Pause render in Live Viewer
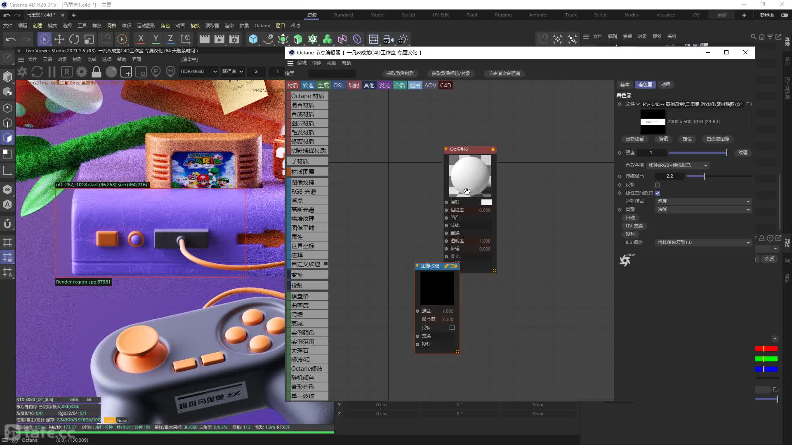 click(x=52, y=72)
